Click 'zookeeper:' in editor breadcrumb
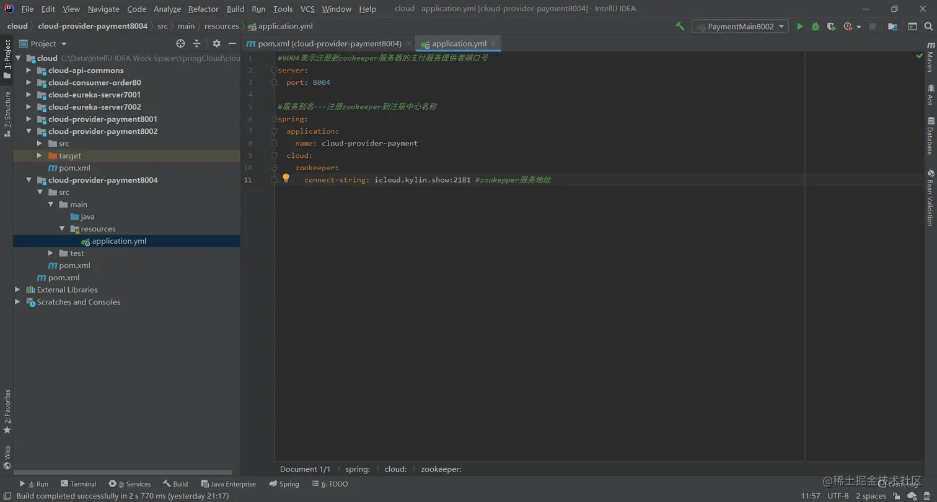This screenshot has height=502, width=937. tap(441, 469)
